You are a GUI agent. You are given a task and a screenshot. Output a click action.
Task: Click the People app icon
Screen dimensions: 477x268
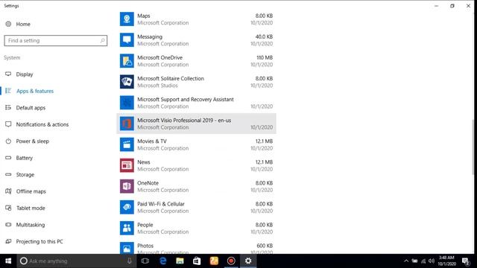[x=127, y=229]
